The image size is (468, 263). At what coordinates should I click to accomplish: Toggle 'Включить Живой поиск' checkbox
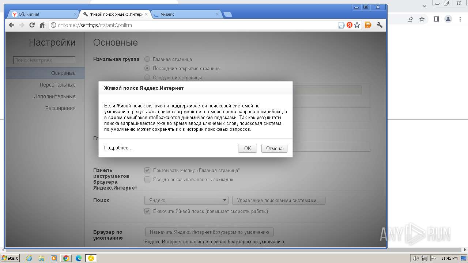pos(147,211)
